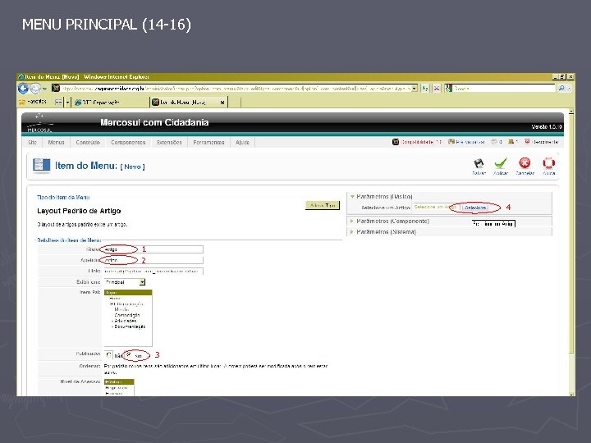Image resolution: width=591 pixels, height=443 pixels.
Task: Click the Desconectar logout icon
Action: pyautogui.click(x=527, y=142)
